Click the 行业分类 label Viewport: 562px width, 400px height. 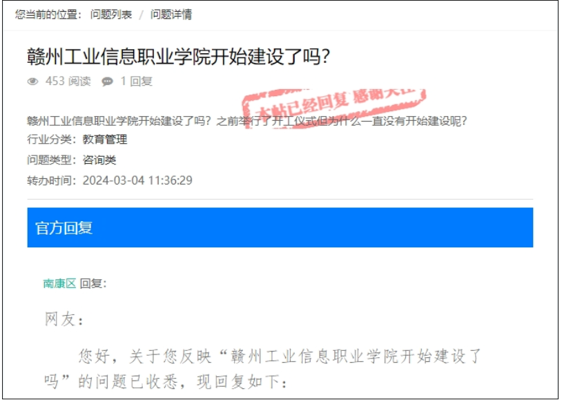(x=52, y=139)
